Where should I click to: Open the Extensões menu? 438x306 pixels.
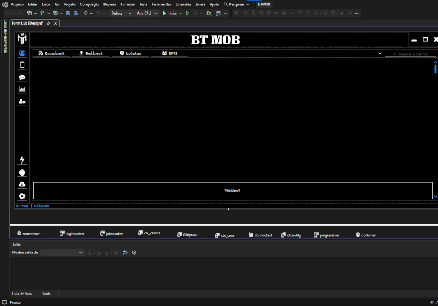183,4
